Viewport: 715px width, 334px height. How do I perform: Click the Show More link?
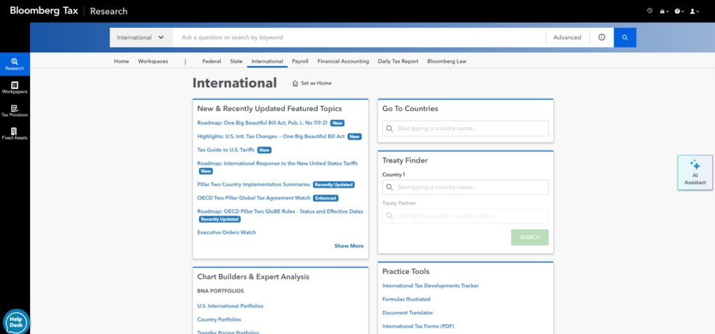pos(348,246)
